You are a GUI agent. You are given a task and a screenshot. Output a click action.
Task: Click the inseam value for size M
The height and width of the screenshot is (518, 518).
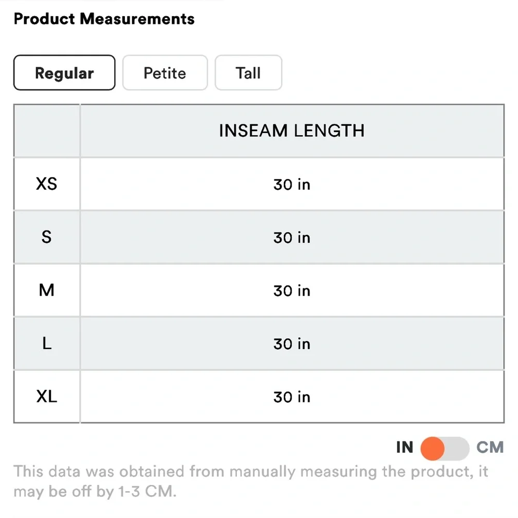[292, 291]
